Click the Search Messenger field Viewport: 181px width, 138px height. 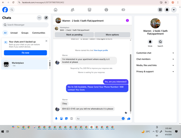pyautogui.click(x=25, y=25)
